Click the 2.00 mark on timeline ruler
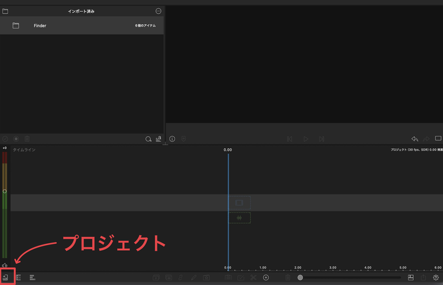The height and width of the screenshot is (285, 443). click(297, 267)
